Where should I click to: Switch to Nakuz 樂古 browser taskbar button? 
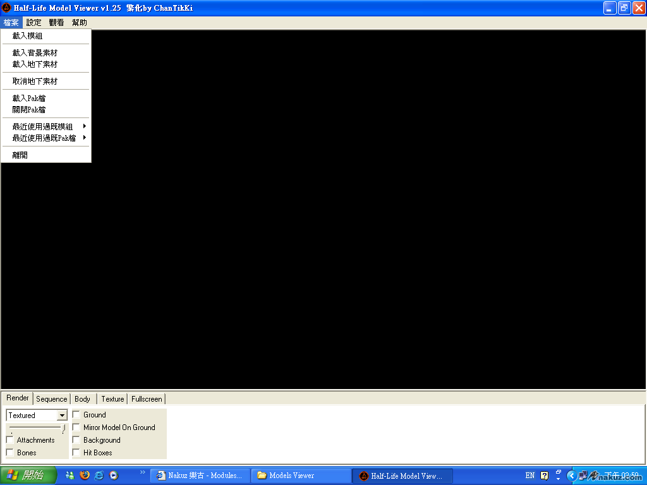pos(200,476)
